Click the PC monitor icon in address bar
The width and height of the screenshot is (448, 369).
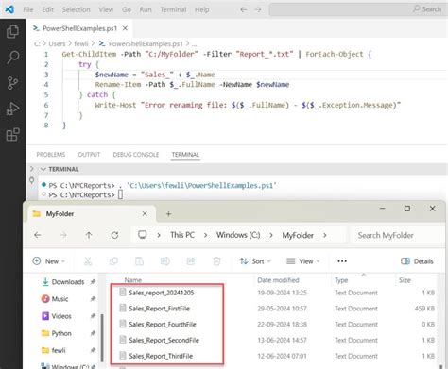(x=143, y=235)
